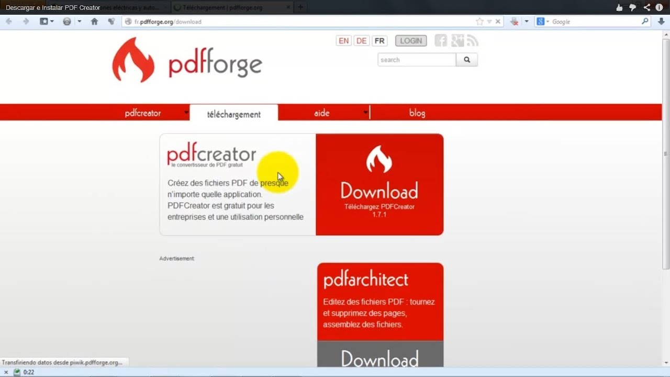Screen dimensions: 670x377
Task: Expand the pdfcreator menu arrow
Action: point(186,113)
